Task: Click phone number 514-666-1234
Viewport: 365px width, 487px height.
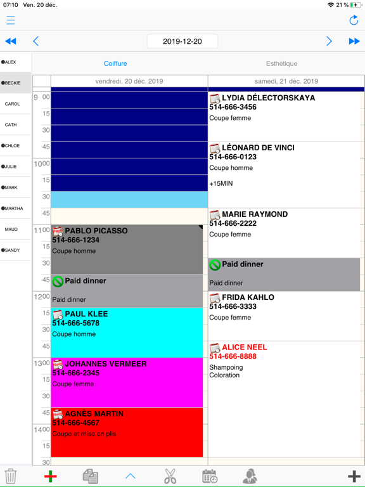Action: 76,240
